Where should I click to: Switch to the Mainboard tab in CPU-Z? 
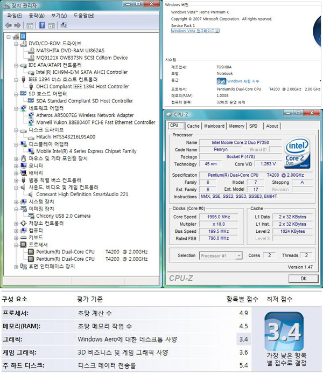pos(214,126)
